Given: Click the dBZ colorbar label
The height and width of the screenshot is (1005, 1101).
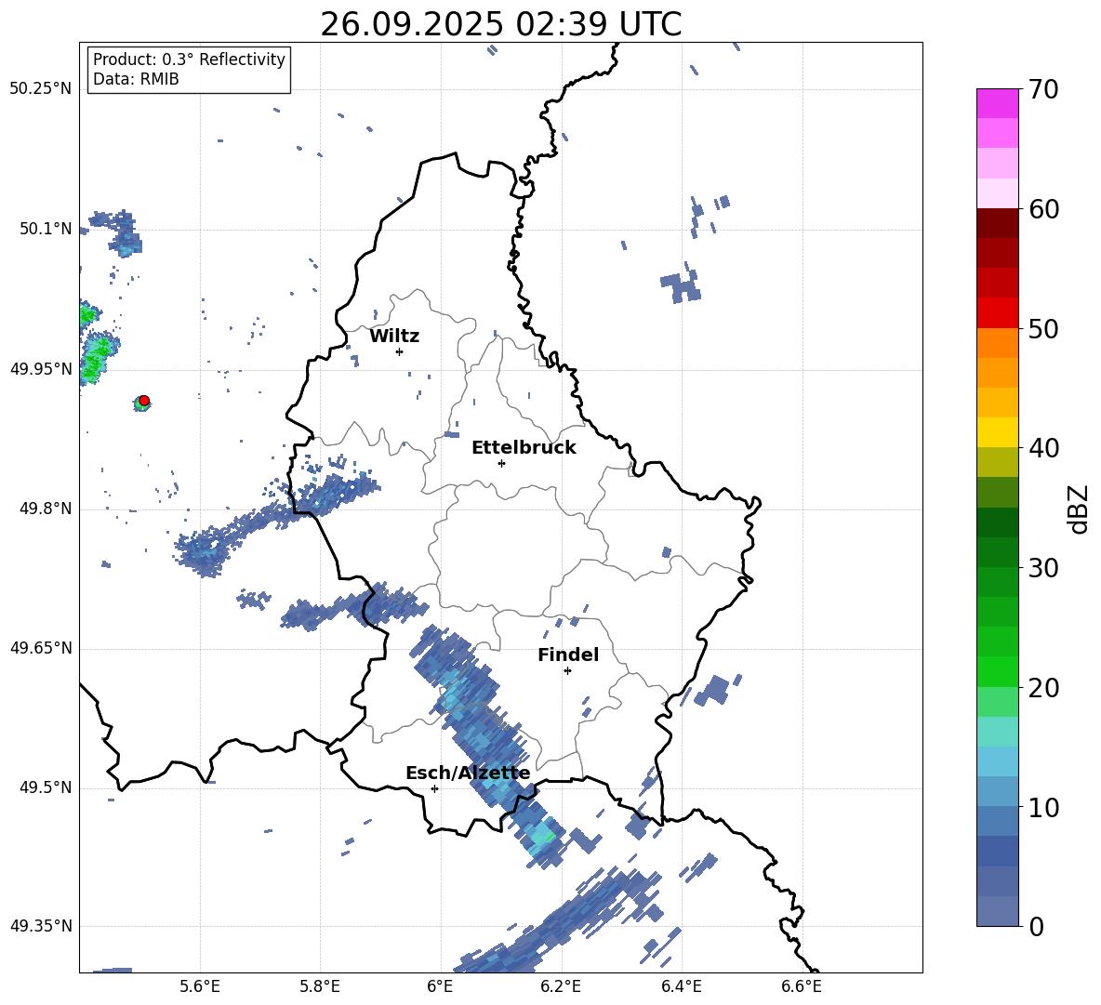Looking at the screenshot, I should [1078, 509].
